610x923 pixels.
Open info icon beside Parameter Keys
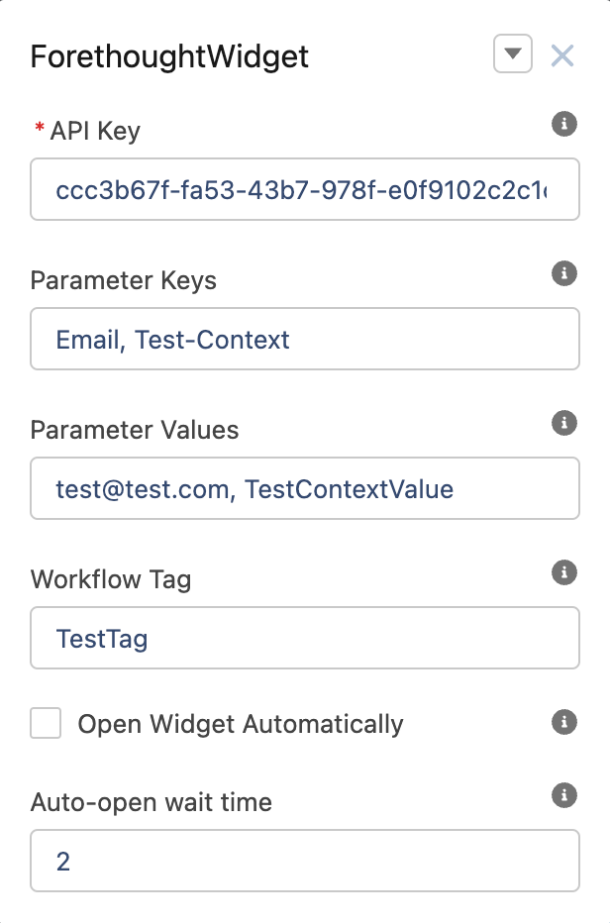pos(564,273)
